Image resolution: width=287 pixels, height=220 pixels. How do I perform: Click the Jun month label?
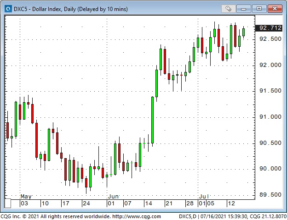coord(113,197)
